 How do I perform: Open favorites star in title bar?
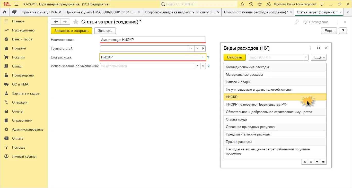[x=260, y=4]
